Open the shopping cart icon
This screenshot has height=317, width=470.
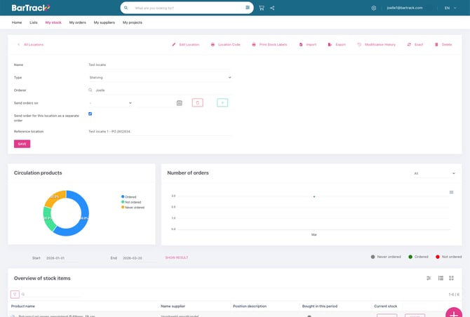click(262, 8)
